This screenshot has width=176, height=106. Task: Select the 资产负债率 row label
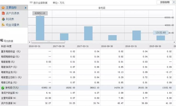[x=9, y=103]
